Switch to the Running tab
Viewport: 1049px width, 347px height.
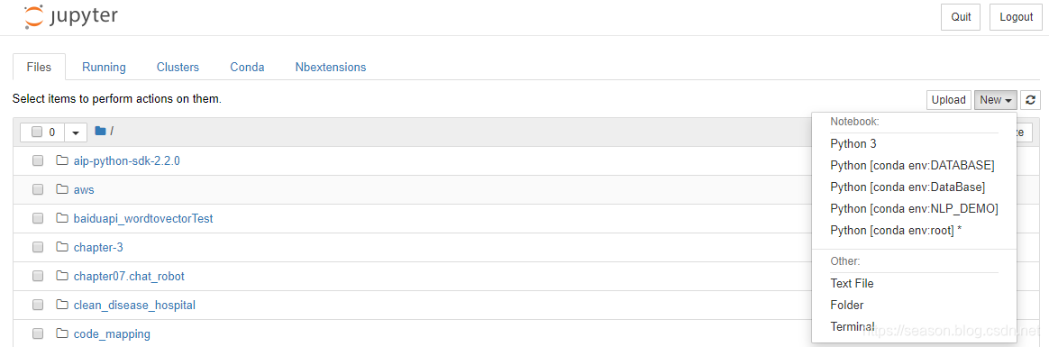tap(104, 67)
